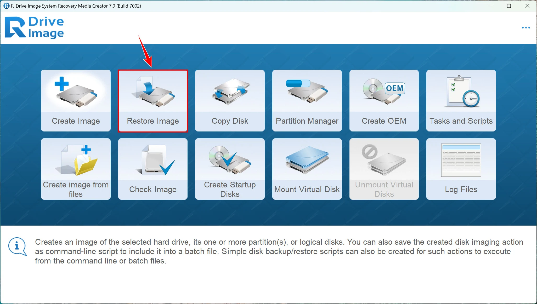Maximize the R-Drive Image window
537x304 pixels.
(x=509, y=6)
